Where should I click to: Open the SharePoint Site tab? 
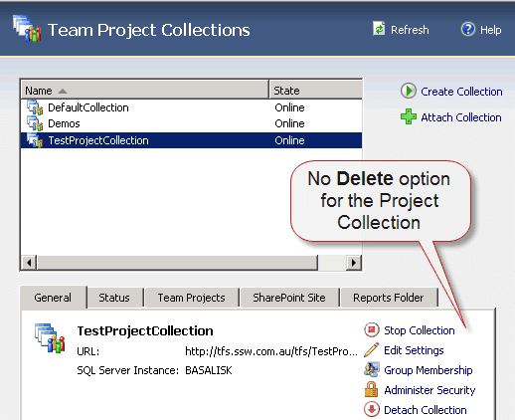[289, 298]
